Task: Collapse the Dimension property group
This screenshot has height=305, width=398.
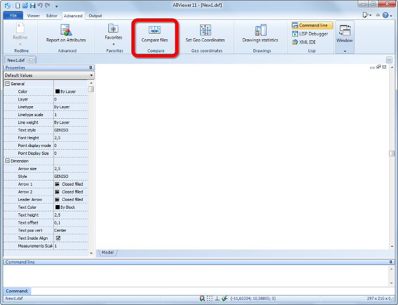Action: coord(8,161)
